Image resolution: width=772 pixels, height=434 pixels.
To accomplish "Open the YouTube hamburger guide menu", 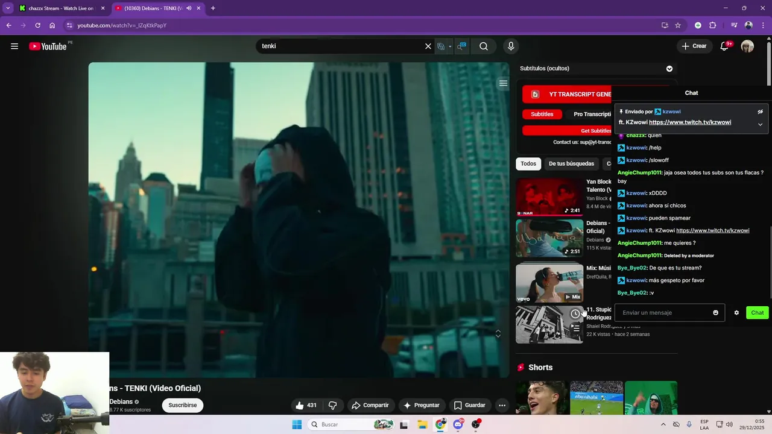I will [14, 46].
